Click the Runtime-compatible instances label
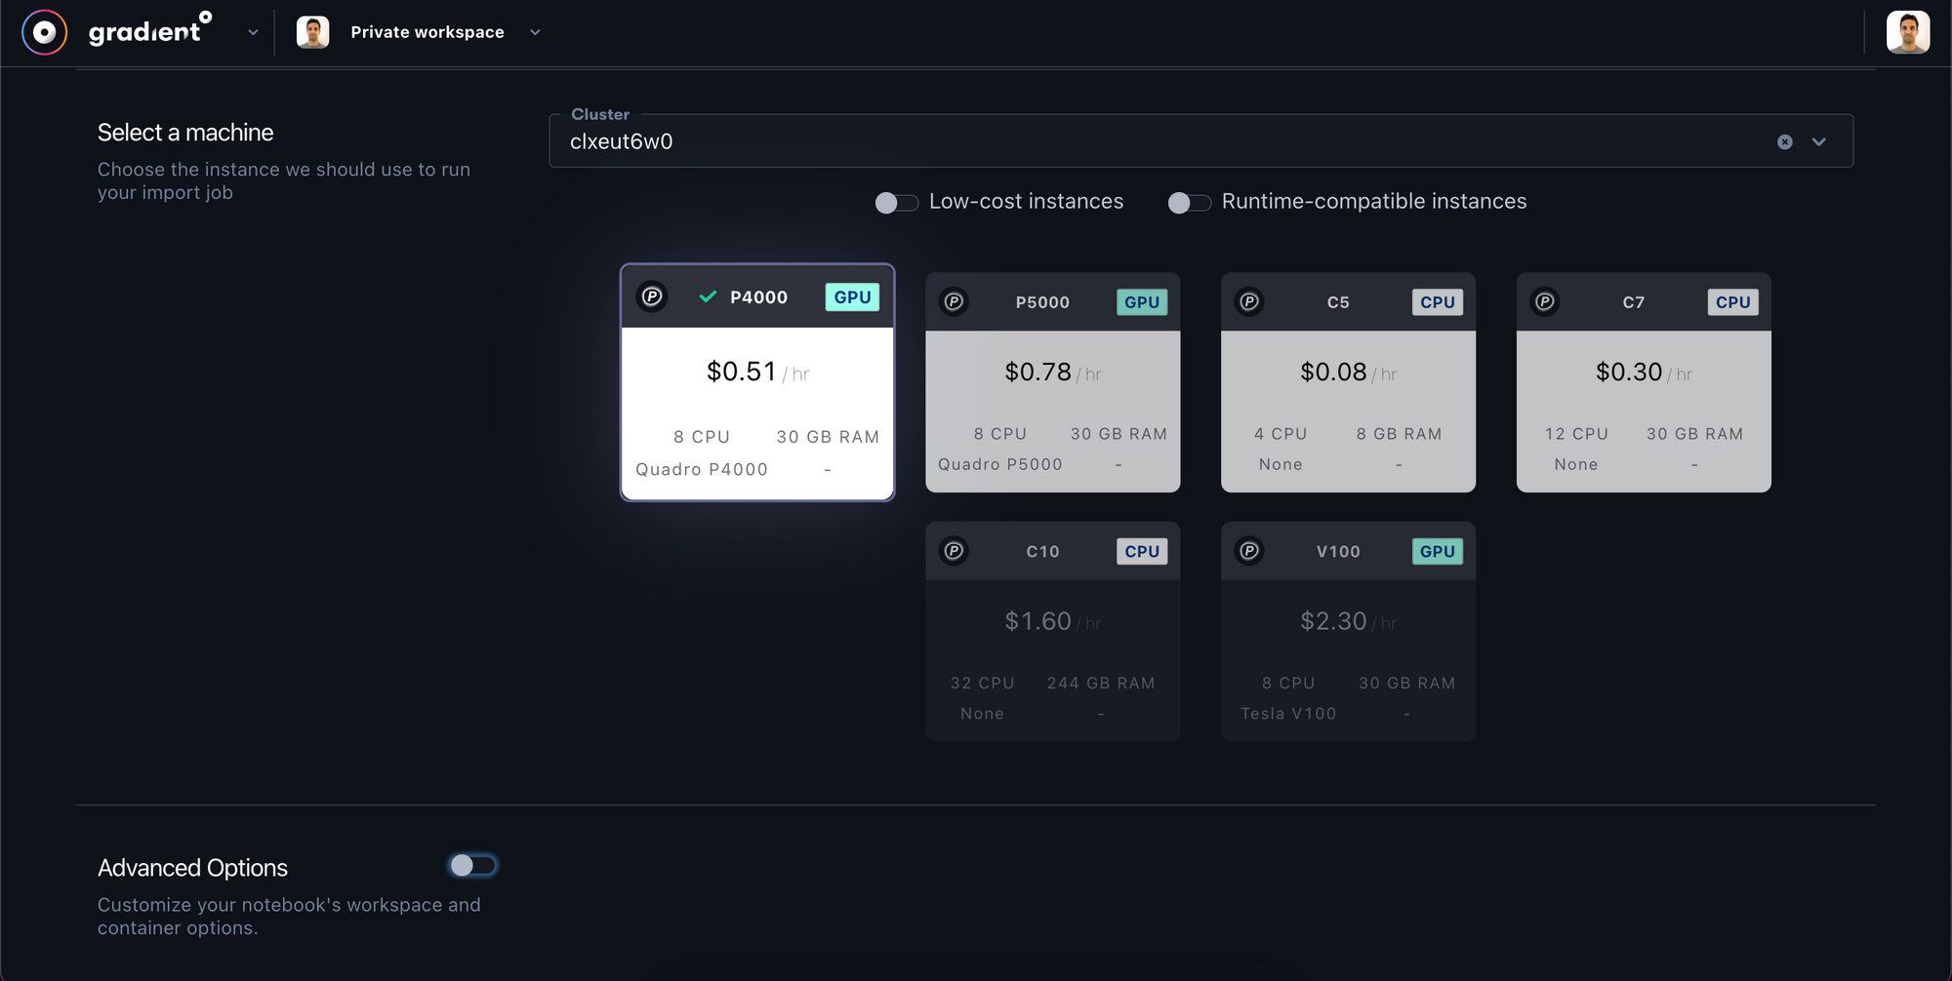 [x=1374, y=202]
